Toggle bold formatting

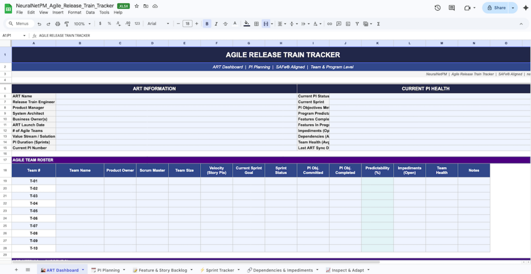207,24
